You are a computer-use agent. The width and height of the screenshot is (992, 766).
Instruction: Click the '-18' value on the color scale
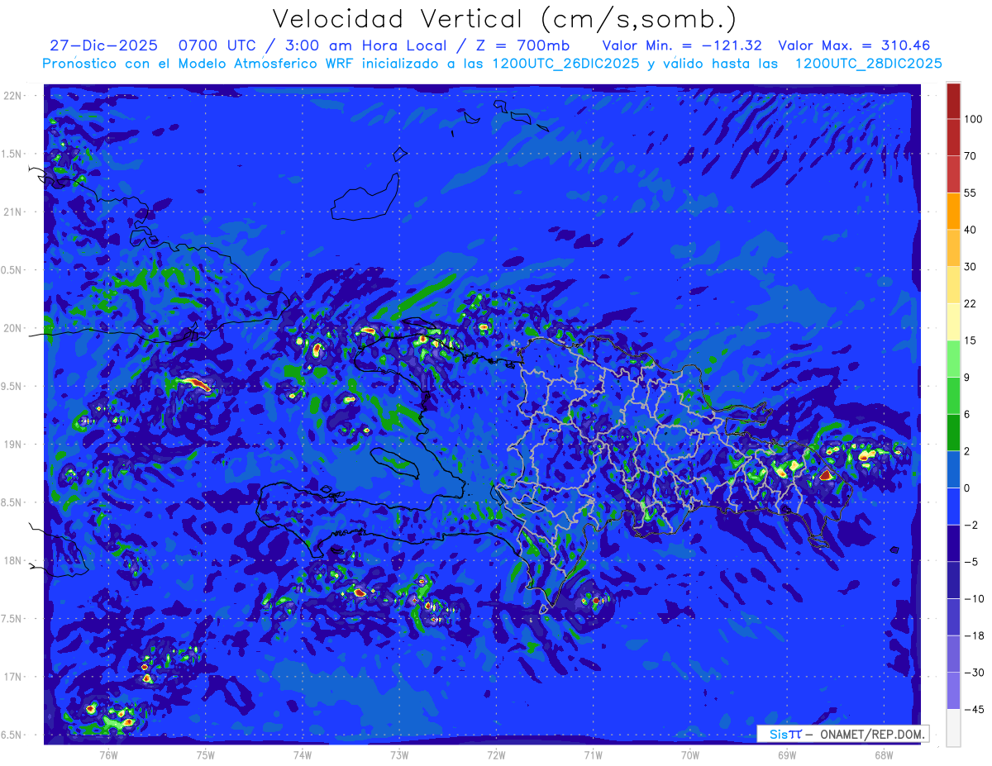(973, 635)
